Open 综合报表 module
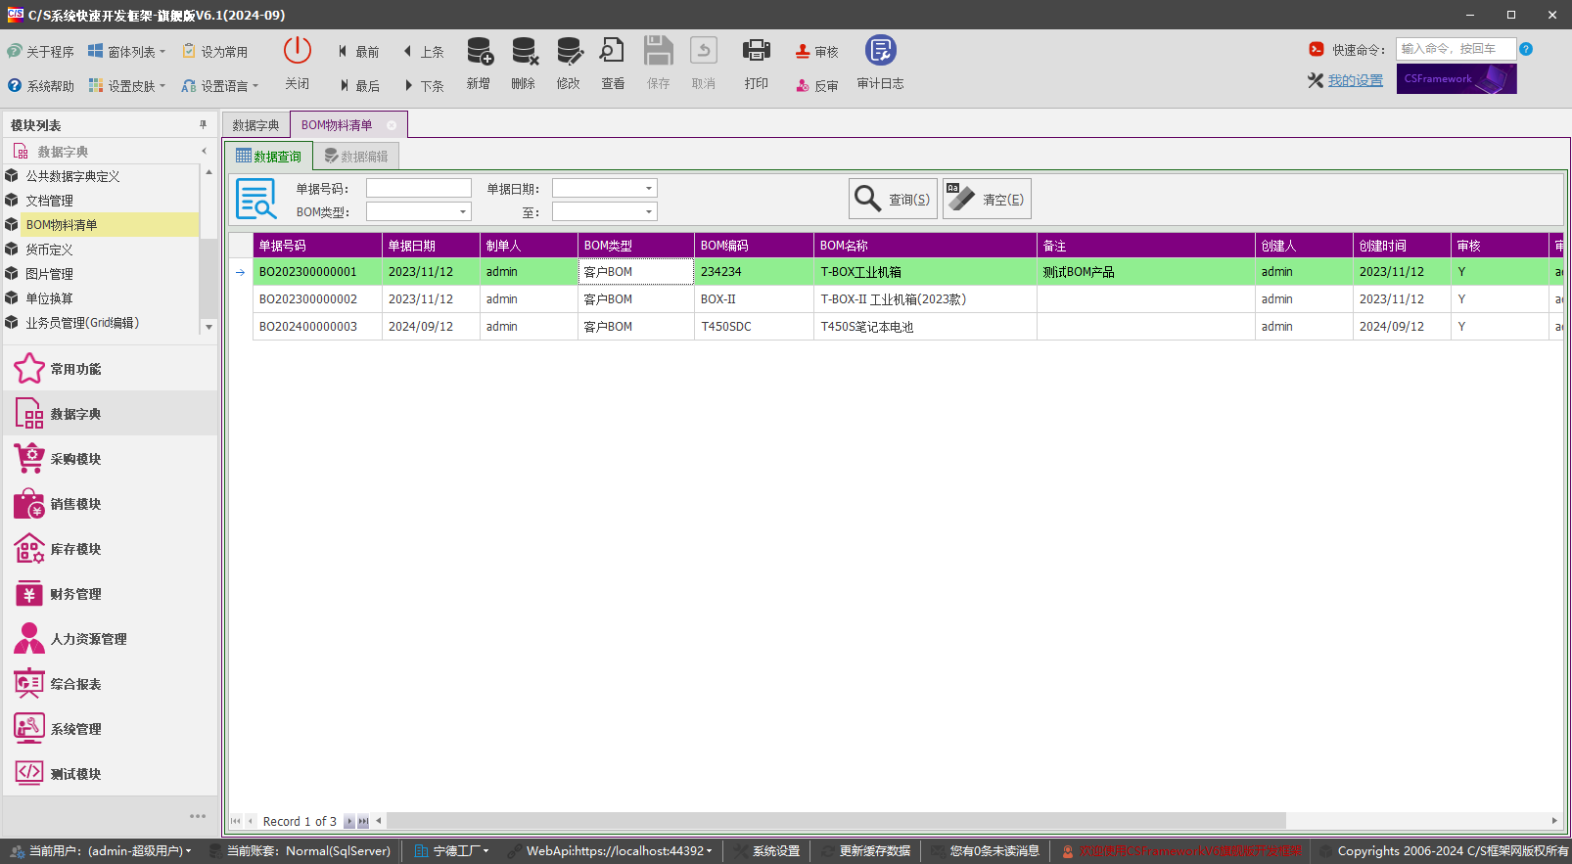 (x=110, y=684)
